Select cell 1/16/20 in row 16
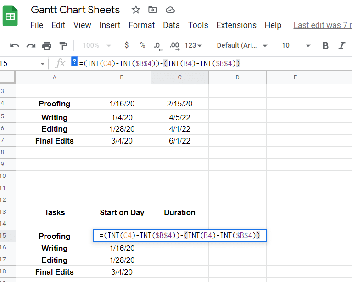This screenshot has height=282, width=352. [122, 248]
